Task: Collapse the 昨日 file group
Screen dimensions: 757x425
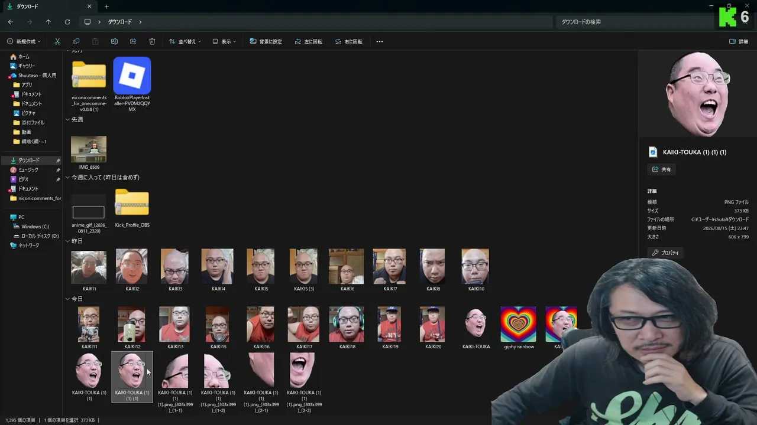Action: point(67,241)
